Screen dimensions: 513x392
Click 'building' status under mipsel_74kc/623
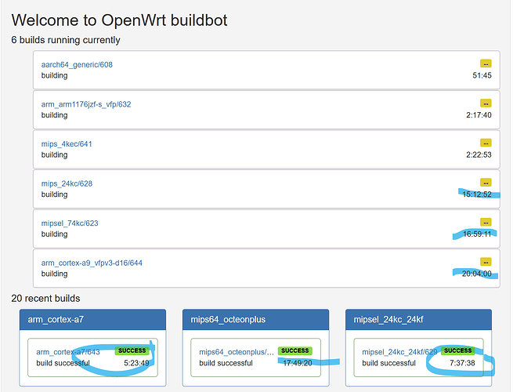[x=54, y=234]
